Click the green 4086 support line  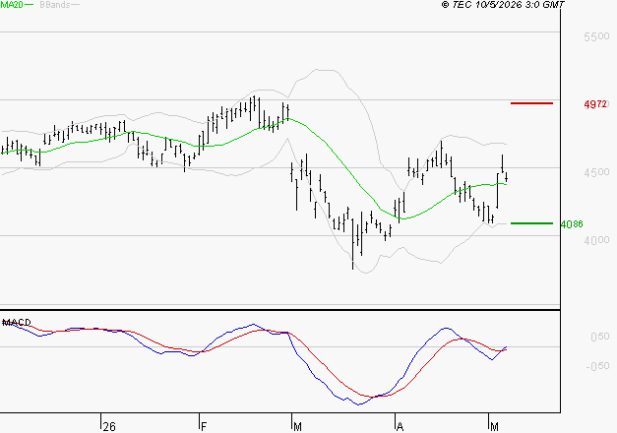click(x=531, y=223)
